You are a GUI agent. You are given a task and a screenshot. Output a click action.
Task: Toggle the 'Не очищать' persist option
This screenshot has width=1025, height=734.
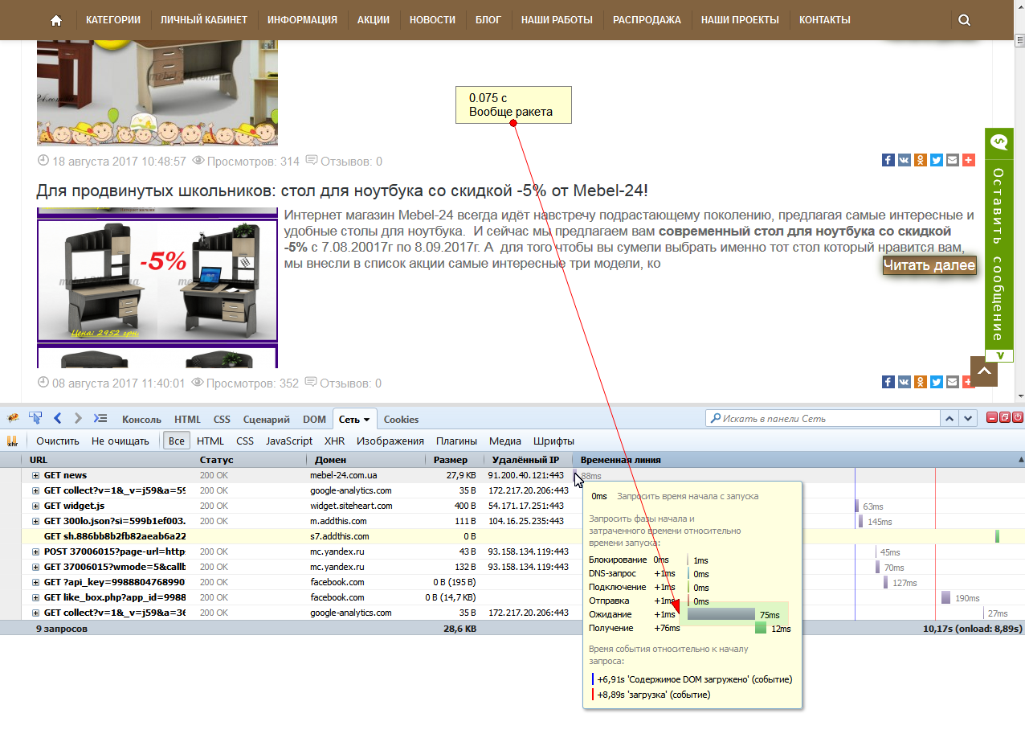120,441
